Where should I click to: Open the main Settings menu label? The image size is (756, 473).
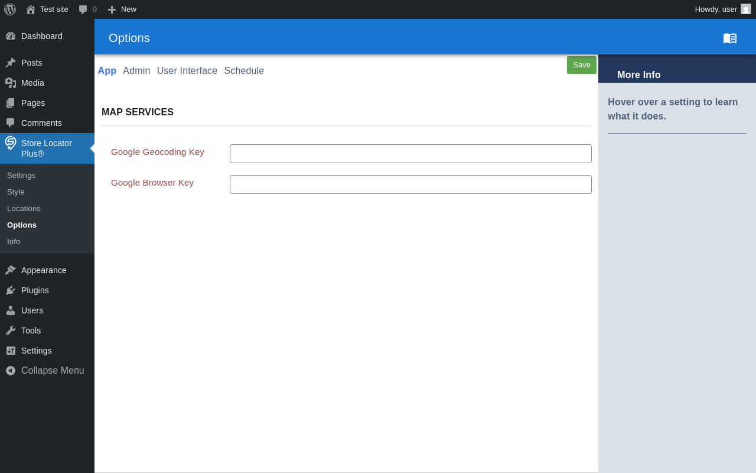pos(37,351)
